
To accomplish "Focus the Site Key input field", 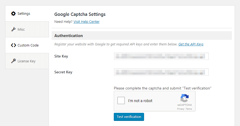I will coord(161,56).
